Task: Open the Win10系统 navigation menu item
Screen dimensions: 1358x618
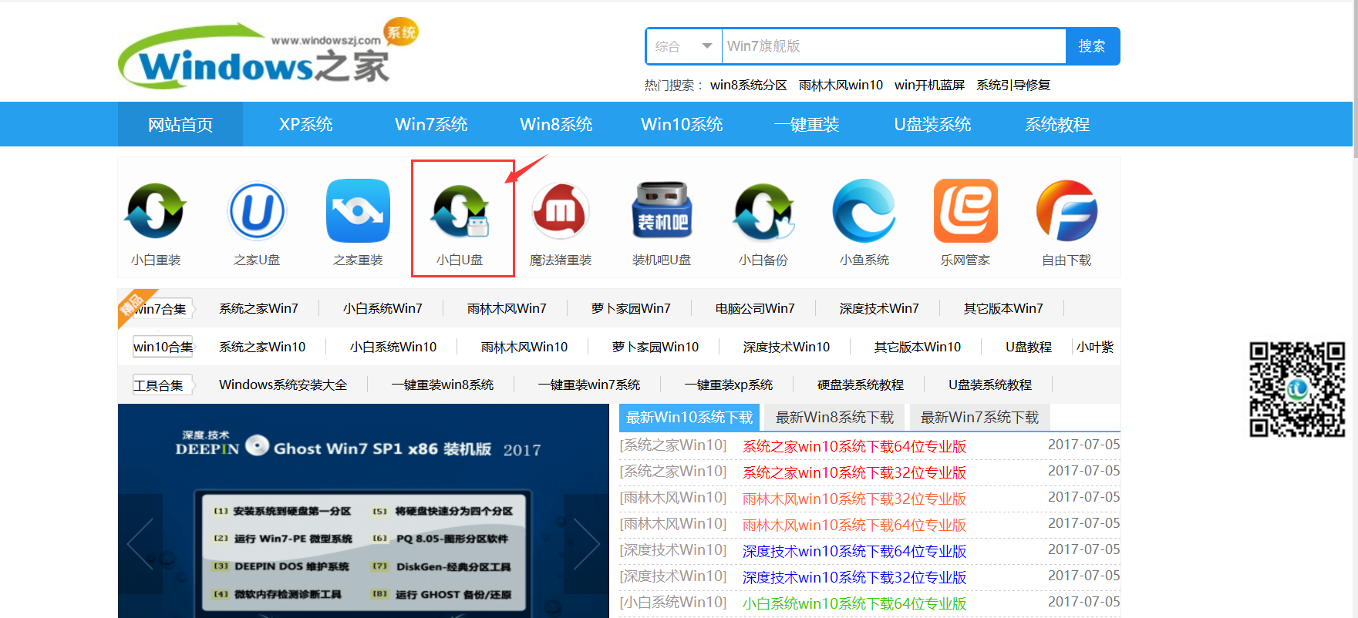Action: [x=682, y=124]
